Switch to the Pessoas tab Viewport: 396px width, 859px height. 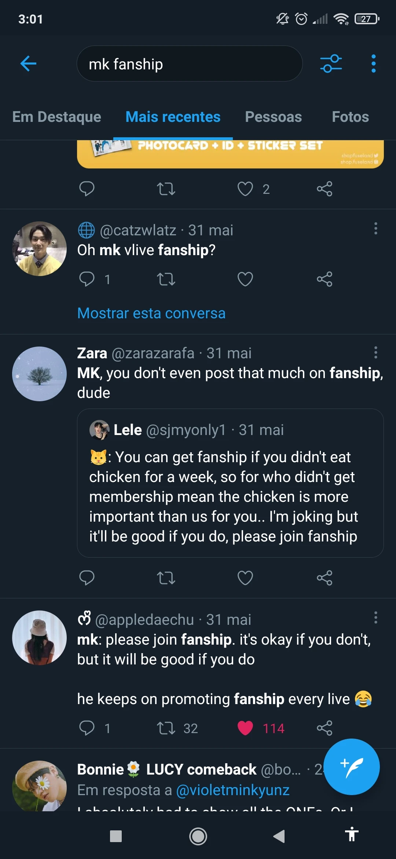coord(273,117)
